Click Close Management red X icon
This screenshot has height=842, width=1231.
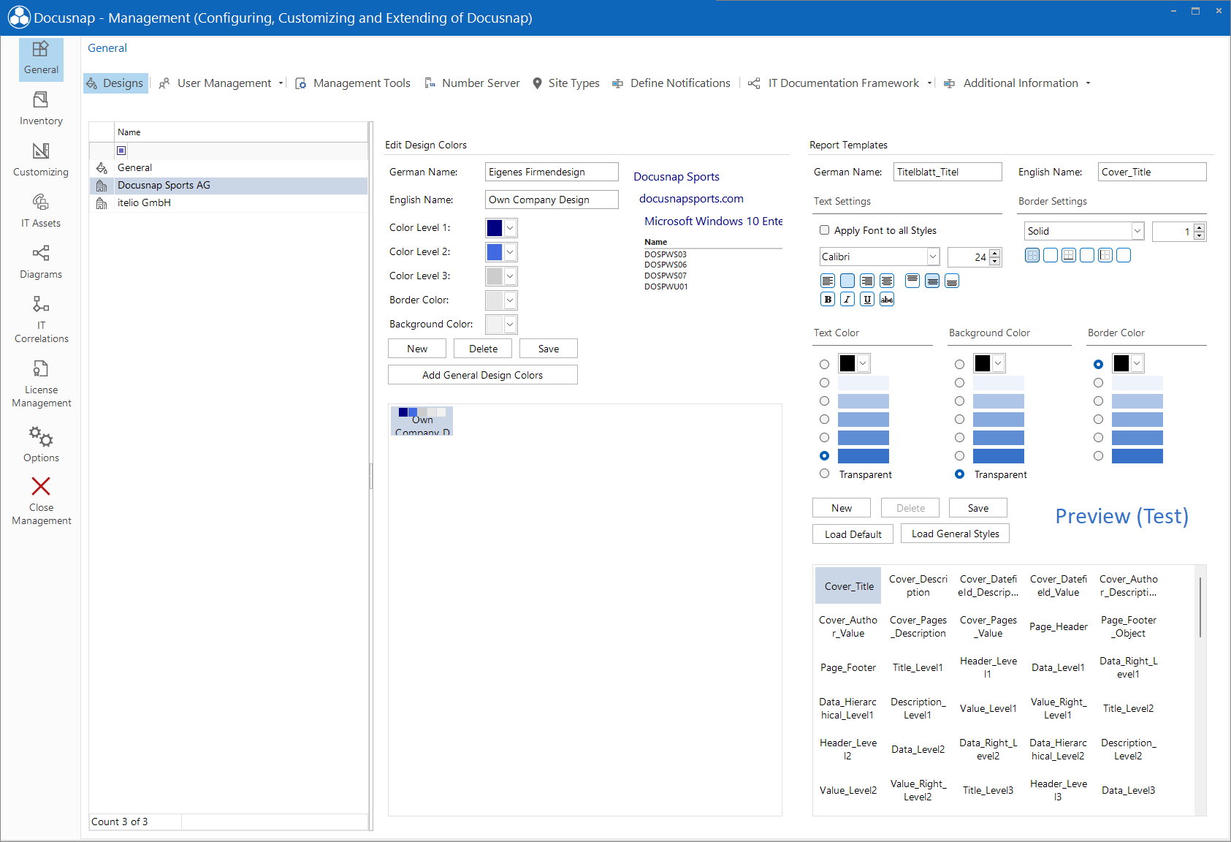point(41,486)
